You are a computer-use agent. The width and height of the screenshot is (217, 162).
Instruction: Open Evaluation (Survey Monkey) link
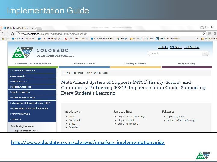[x=181, y=120]
